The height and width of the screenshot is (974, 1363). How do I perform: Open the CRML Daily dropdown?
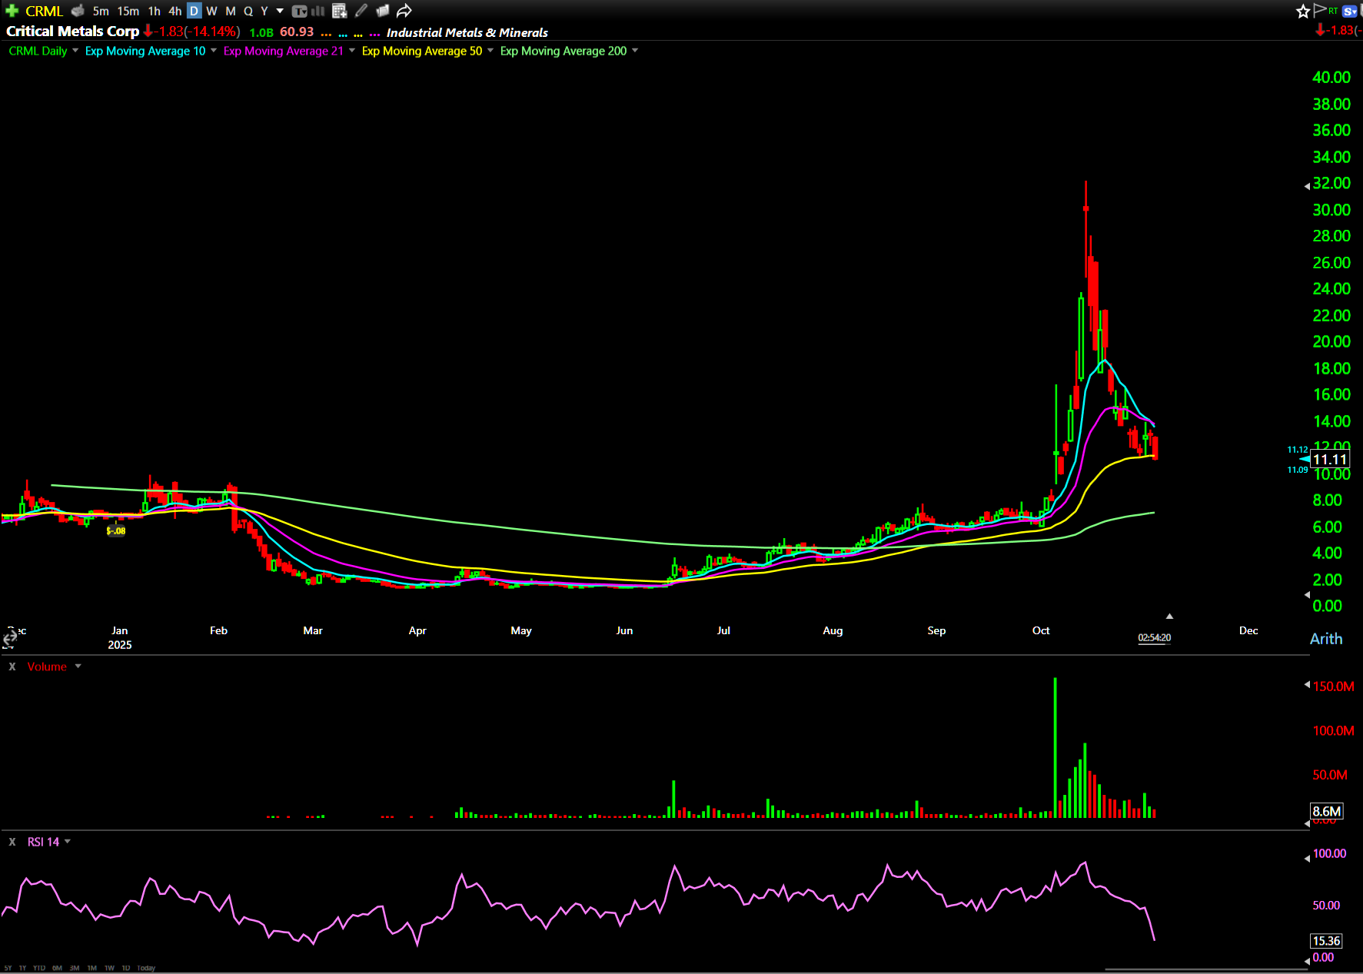tap(75, 51)
